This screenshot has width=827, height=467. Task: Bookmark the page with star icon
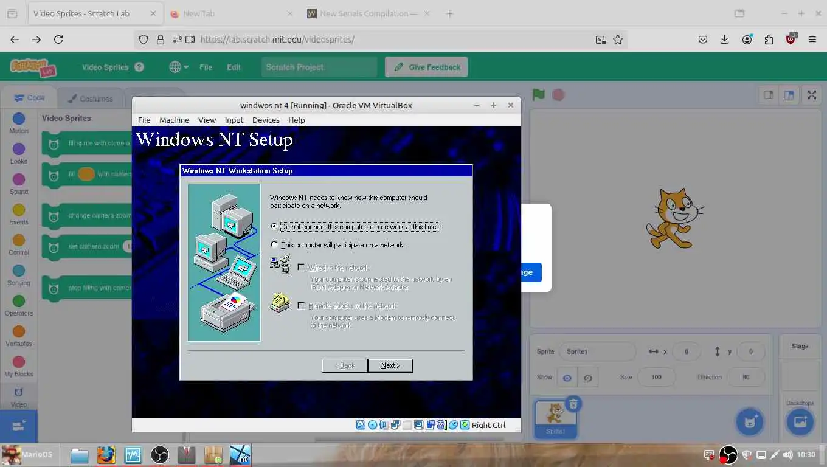(618, 40)
